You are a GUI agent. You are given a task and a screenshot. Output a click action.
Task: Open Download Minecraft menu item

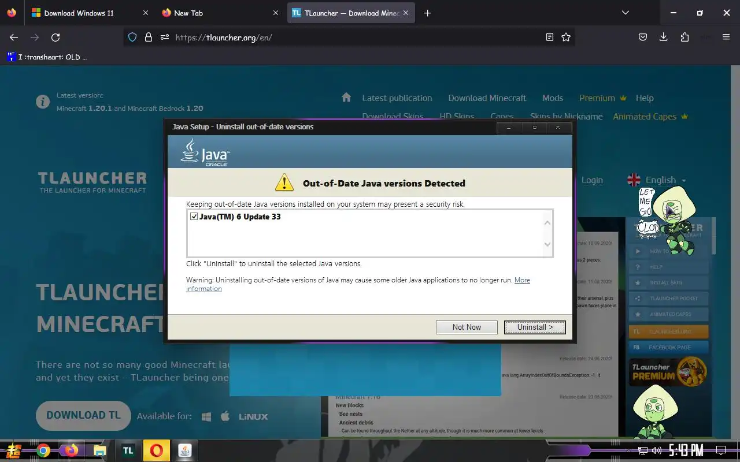click(487, 98)
